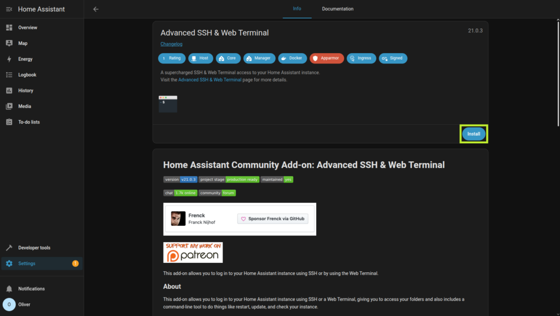Open the Changelog link
The width and height of the screenshot is (560, 316).
171,44
